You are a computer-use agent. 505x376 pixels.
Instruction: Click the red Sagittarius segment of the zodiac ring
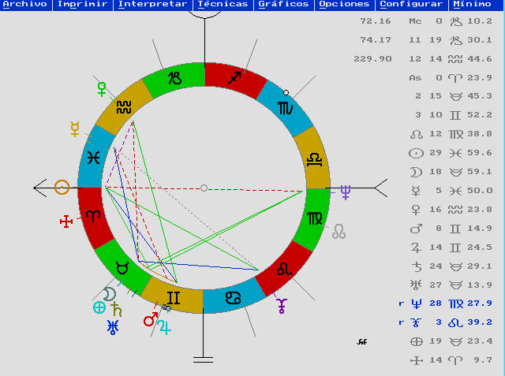click(x=234, y=78)
